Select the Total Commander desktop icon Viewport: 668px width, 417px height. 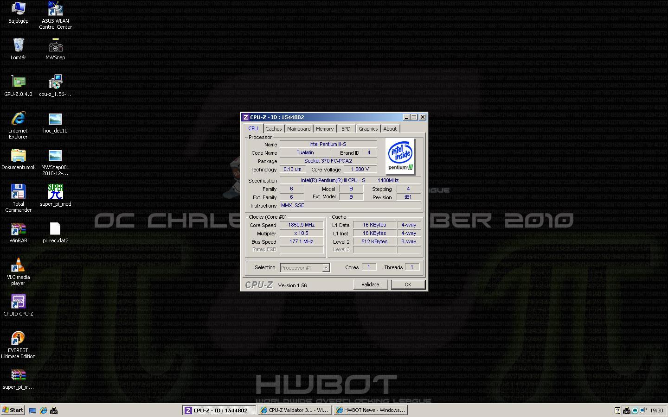pyautogui.click(x=18, y=198)
